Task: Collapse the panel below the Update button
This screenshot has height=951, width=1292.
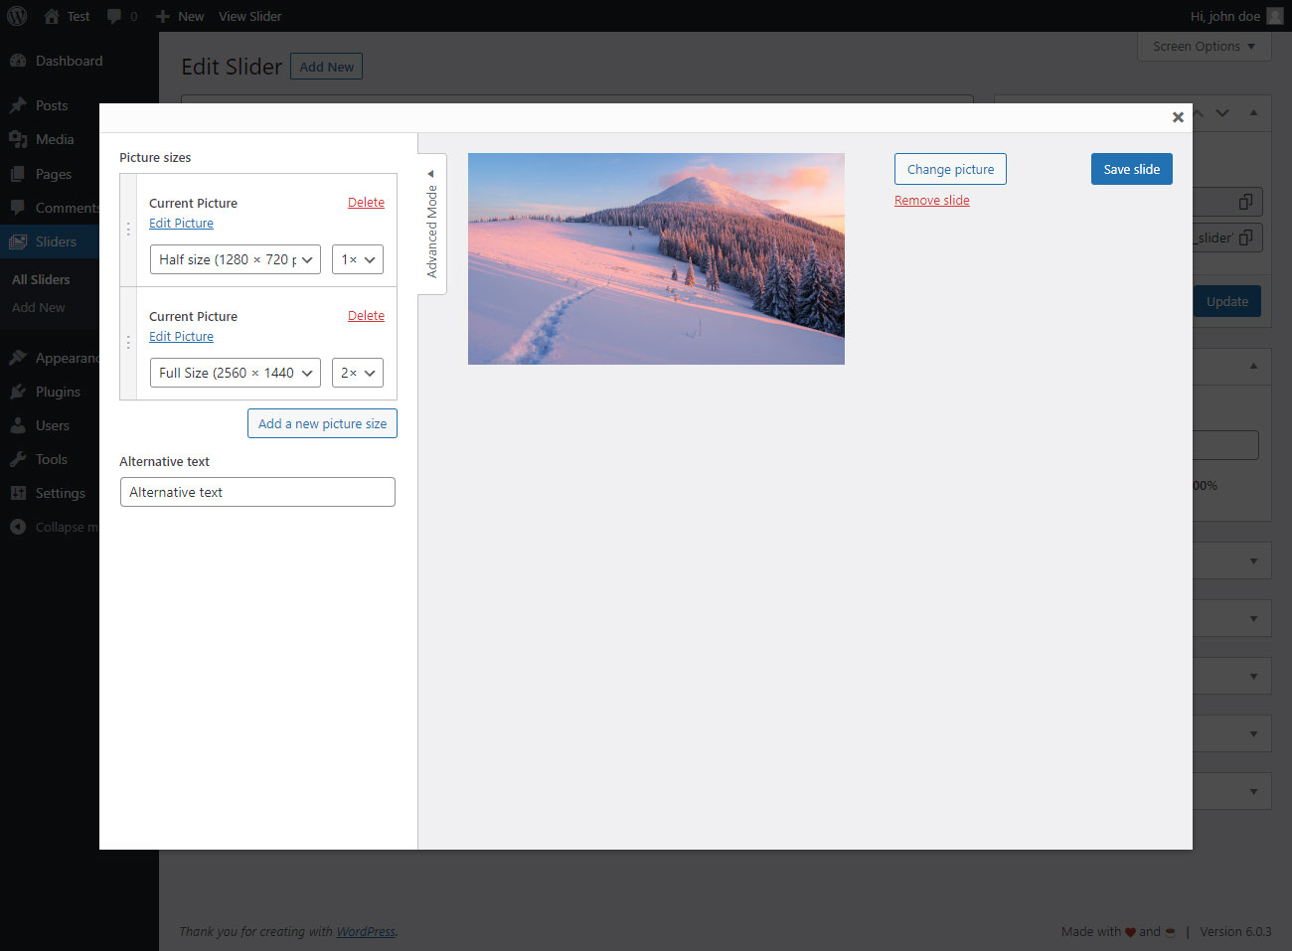Action: point(1253,366)
